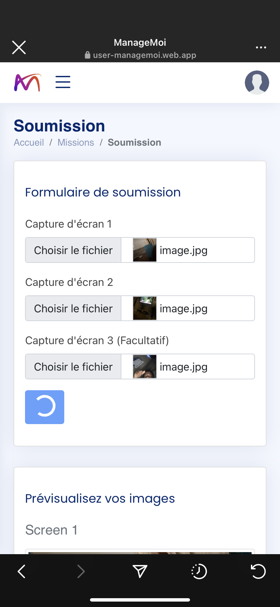Click the user-managemoi.web.app address text
Screen dimensions: 280x607
coord(144,55)
